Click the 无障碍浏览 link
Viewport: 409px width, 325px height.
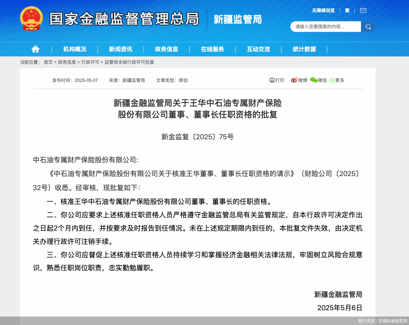[323, 10]
